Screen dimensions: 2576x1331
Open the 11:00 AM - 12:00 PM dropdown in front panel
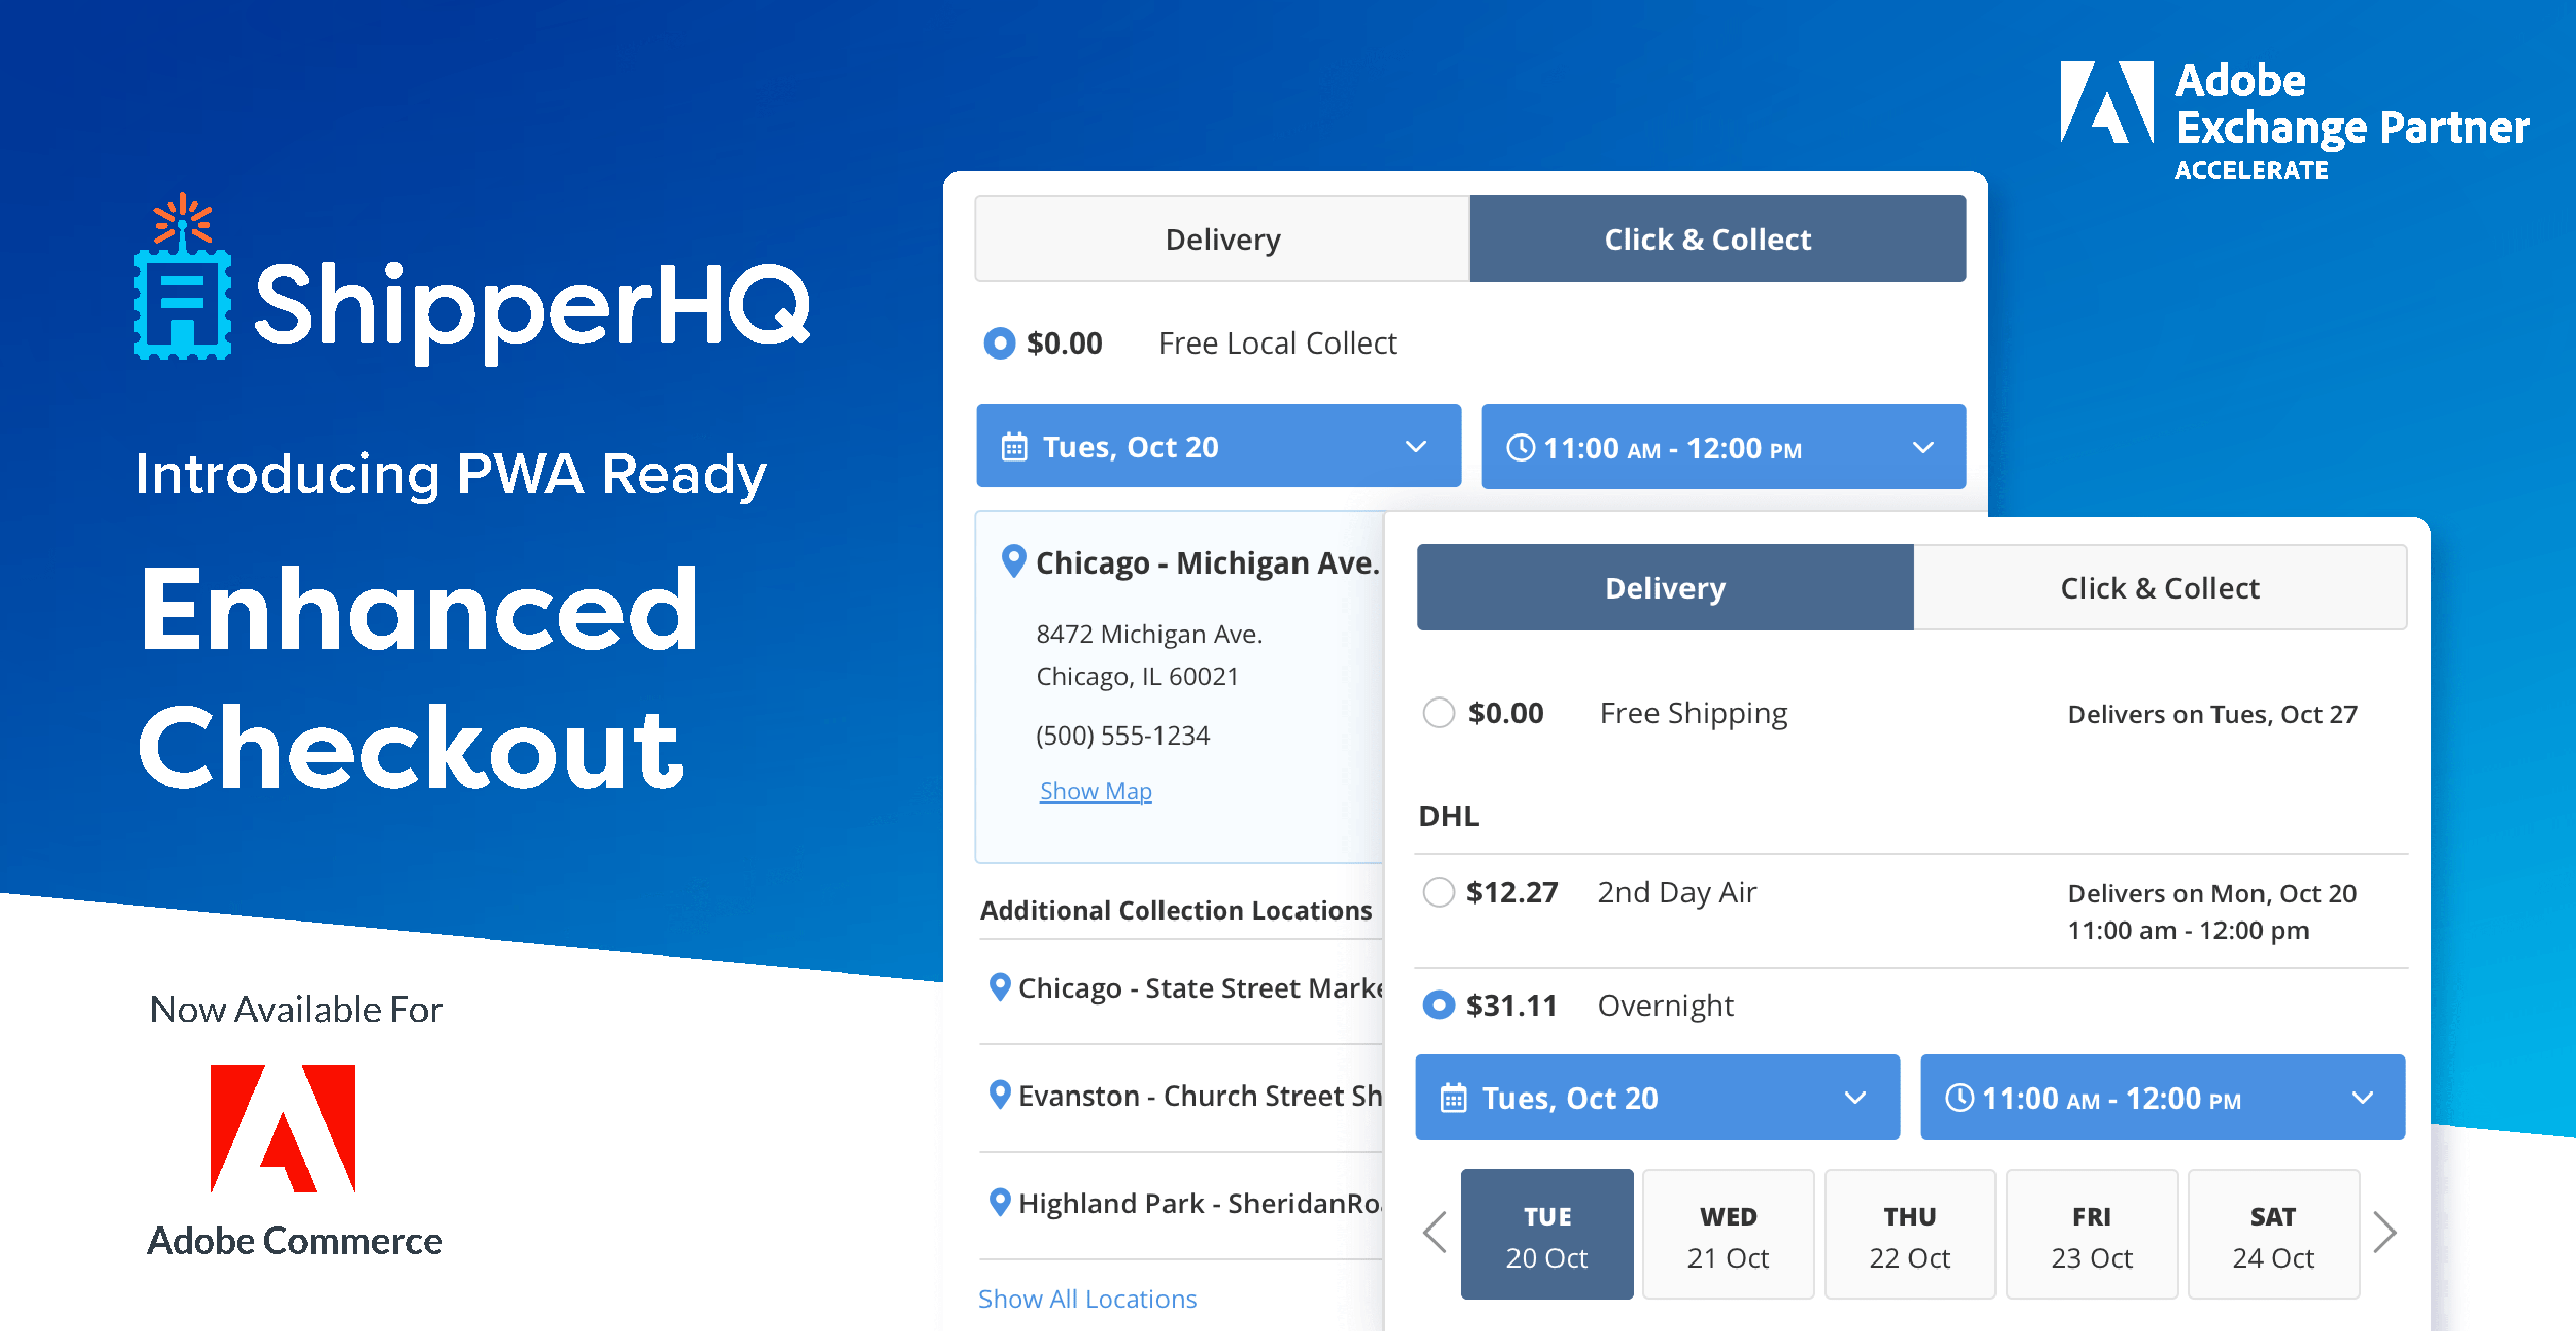[x=2162, y=1097]
